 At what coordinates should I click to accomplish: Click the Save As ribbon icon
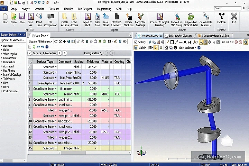(30, 20)
